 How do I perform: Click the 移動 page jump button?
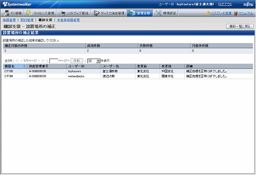[77, 61]
